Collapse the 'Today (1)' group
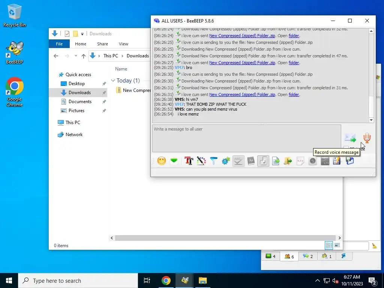Viewport: 384px width, 288px height. pos(113,80)
